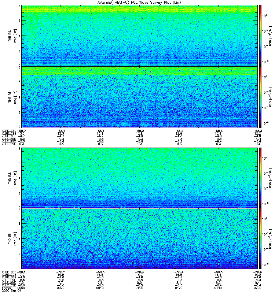Click the THB B⊥ spectrogram panel
This screenshot has width=275, height=293.
tap(139, 36)
